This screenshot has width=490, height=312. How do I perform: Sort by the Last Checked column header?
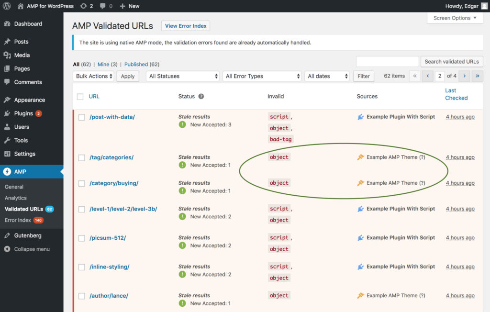(x=456, y=94)
